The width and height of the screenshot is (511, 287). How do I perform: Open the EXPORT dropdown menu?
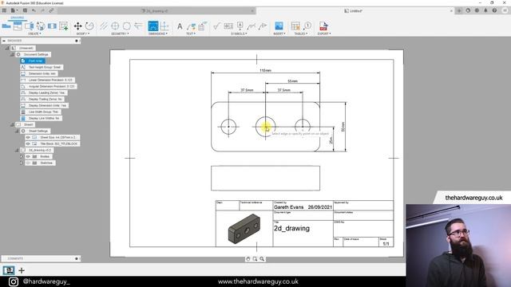pos(324,33)
